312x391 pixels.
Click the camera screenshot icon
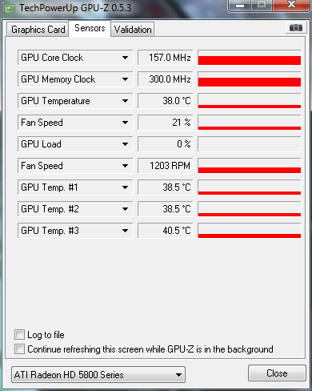[x=296, y=27]
